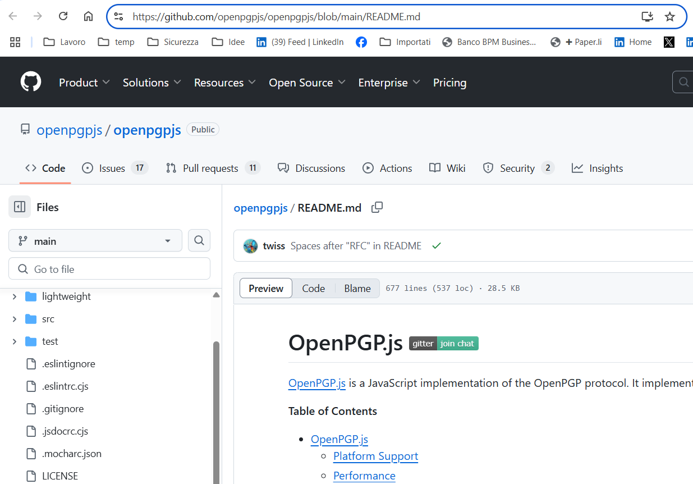The image size is (693, 484).
Task: Open the Platform Support link
Action: pos(375,456)
